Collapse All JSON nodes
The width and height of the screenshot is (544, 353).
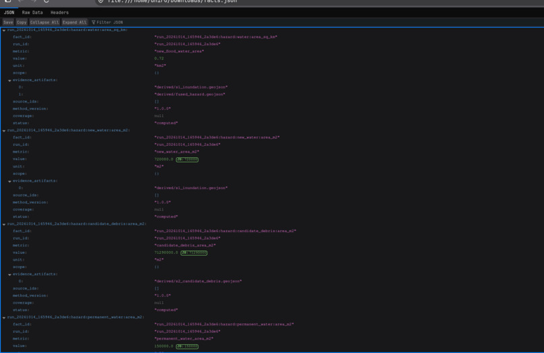click(45, 22)
